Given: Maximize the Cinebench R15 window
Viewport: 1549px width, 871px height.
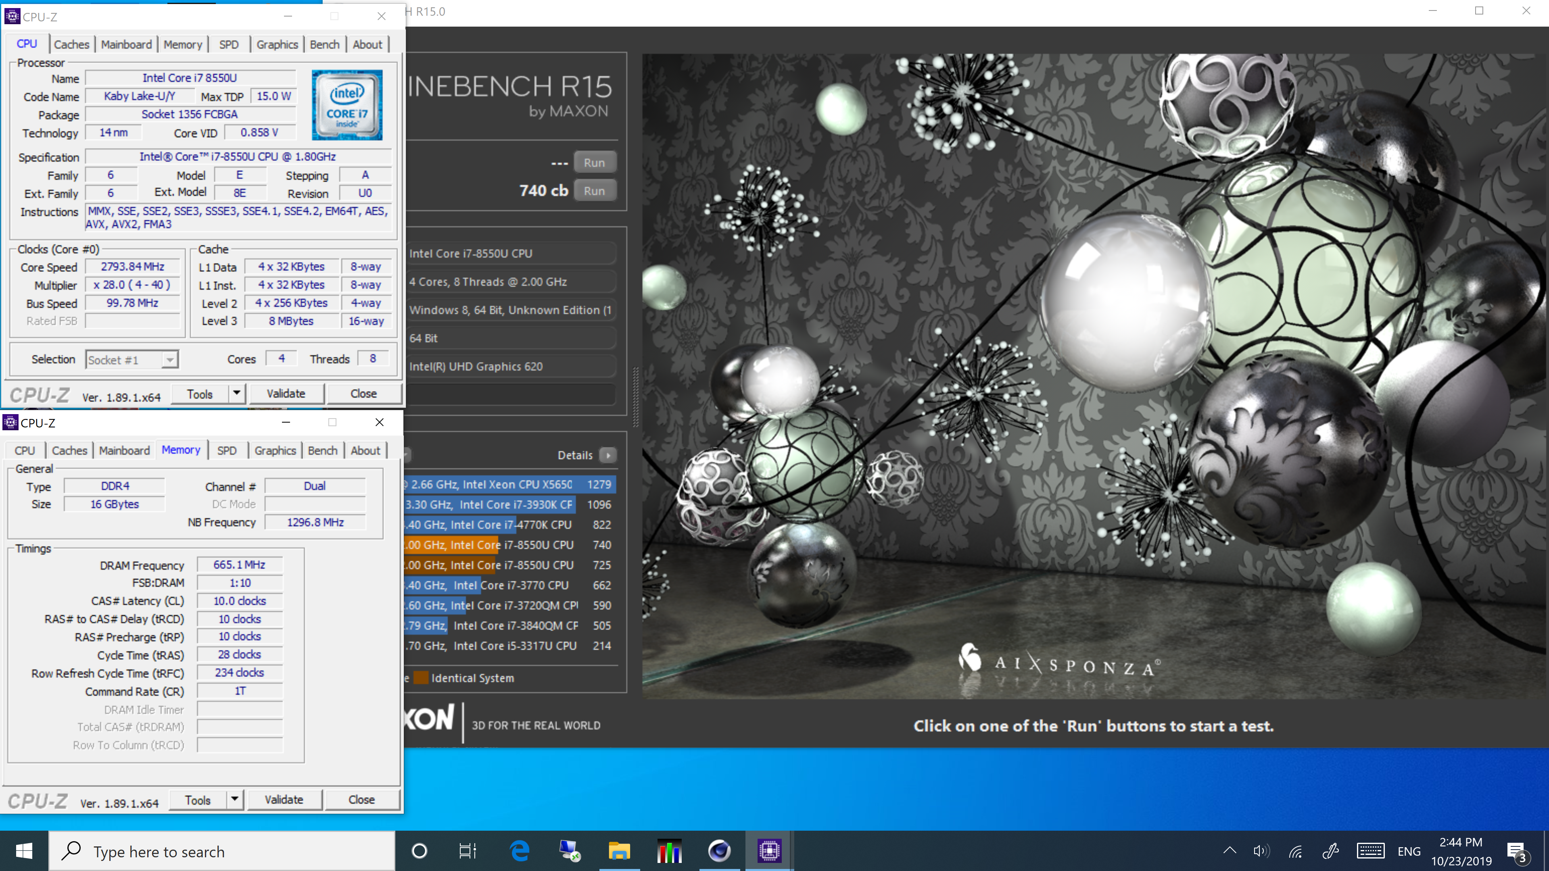Looking at the screenshot, I should [1479, 11].
